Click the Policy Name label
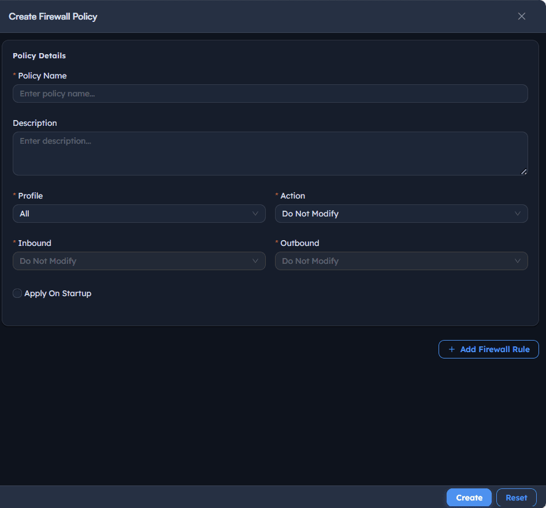The image size is (546, 508). (x=42, y=76)
